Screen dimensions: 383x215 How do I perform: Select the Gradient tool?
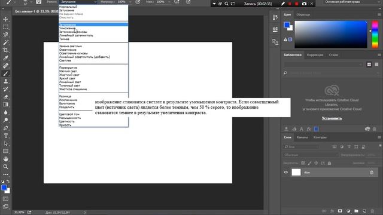pos(5,105)
